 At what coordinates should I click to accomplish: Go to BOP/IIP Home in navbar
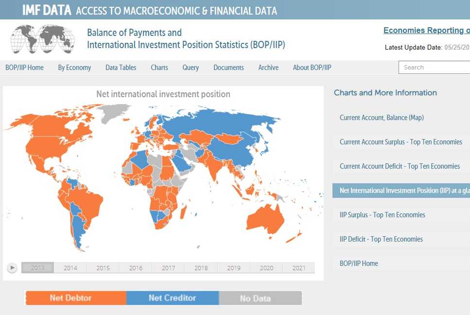click(x=24, y=68)
